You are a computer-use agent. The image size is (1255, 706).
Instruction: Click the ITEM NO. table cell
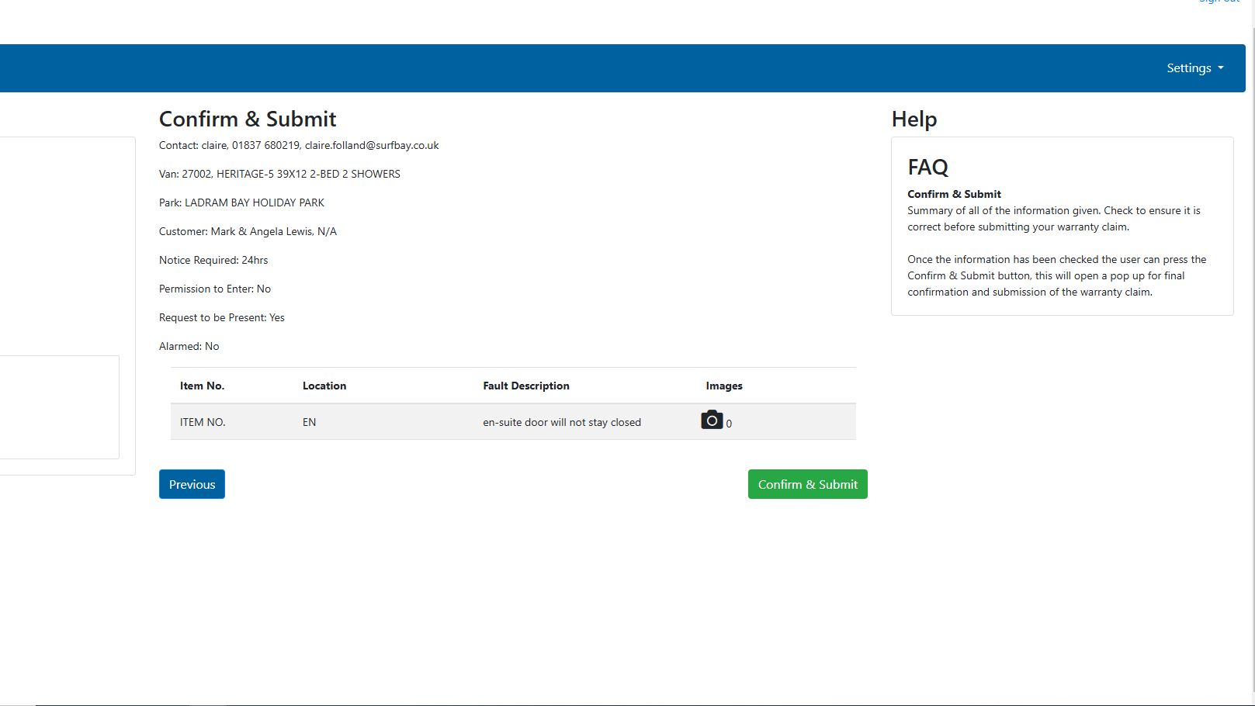pos(203,422)
